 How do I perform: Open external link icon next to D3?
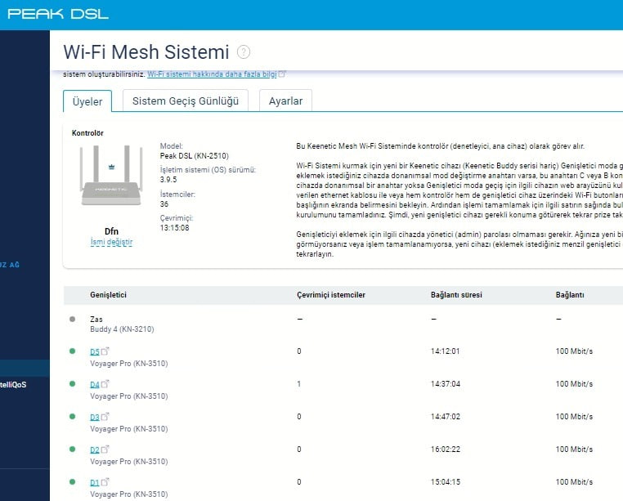(x=105, y=416)
